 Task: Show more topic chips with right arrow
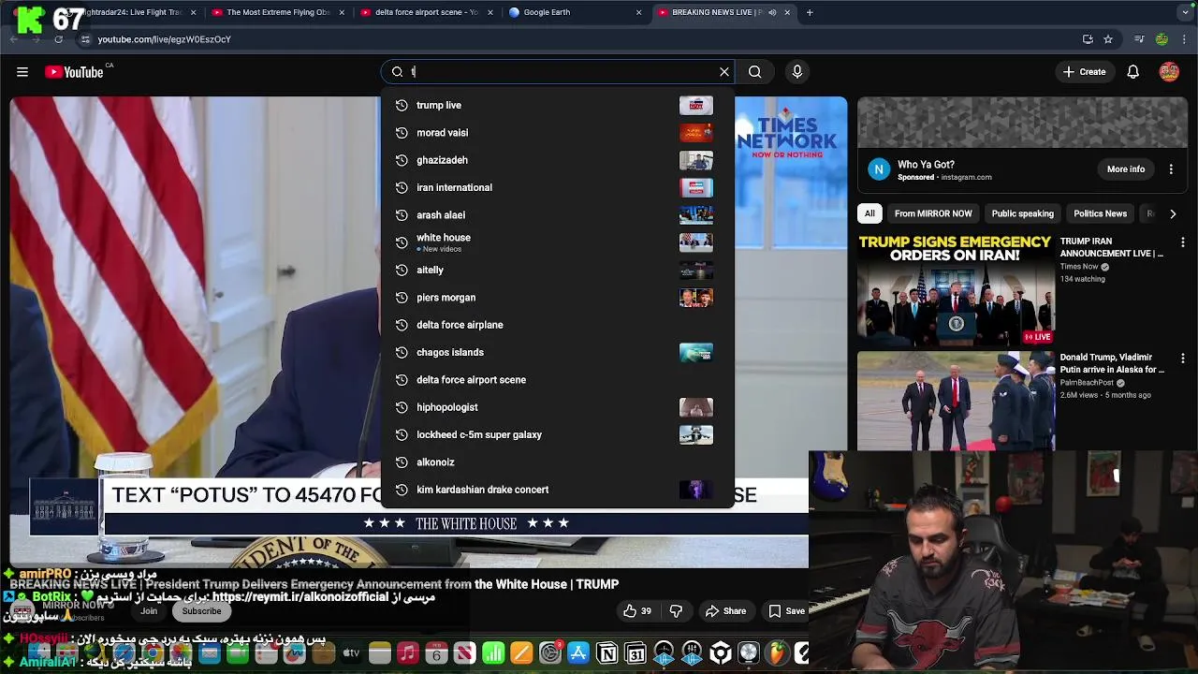pyautogui.click(x=1173, y=213)
